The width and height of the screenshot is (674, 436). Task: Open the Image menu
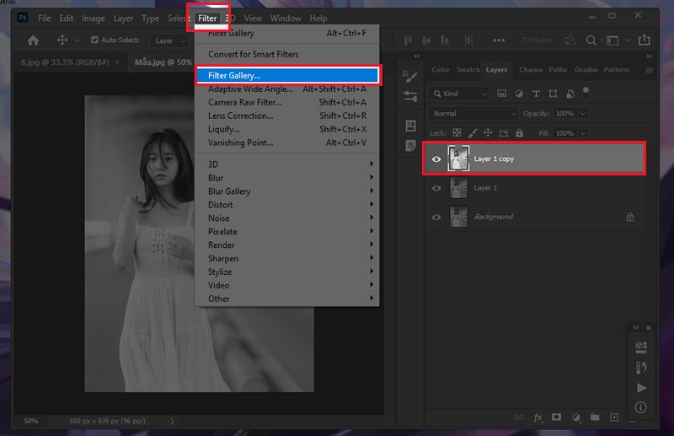coord(94,18)
